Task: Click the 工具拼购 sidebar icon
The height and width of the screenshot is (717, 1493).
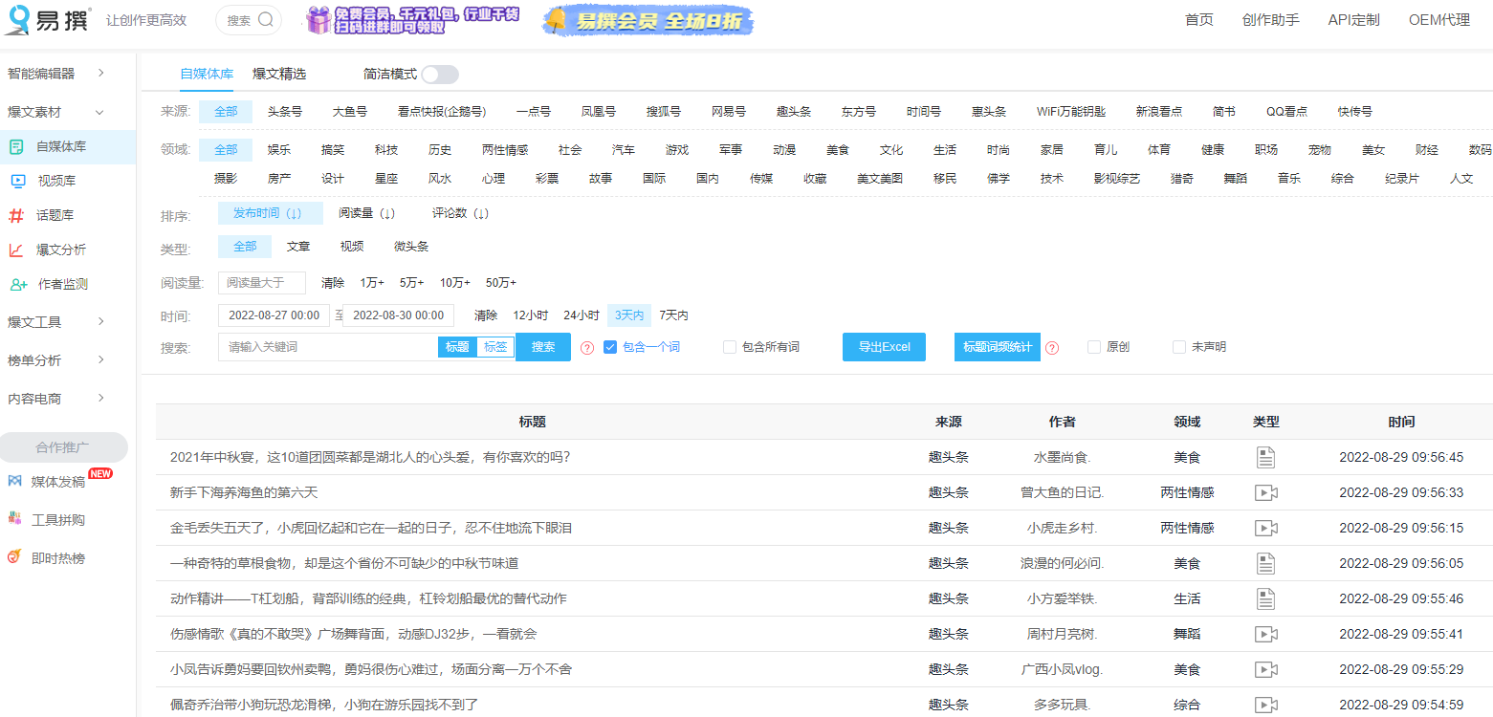Action: tap(14, 519)
